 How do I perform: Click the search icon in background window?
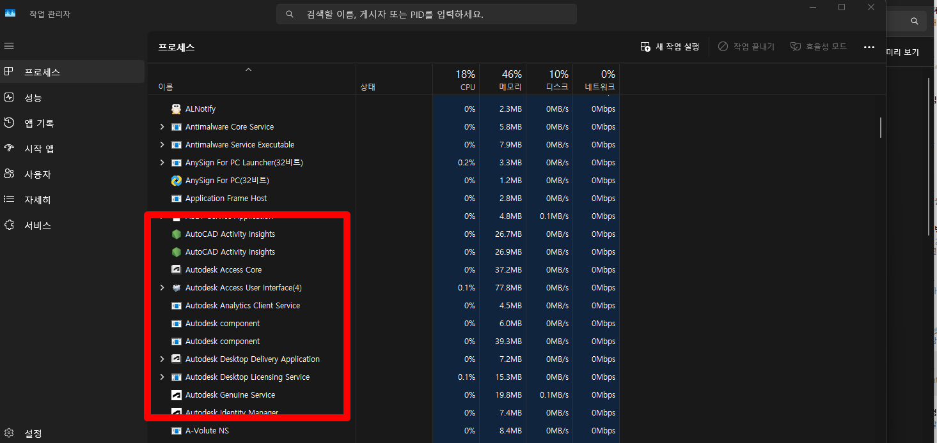coord(915,22)
